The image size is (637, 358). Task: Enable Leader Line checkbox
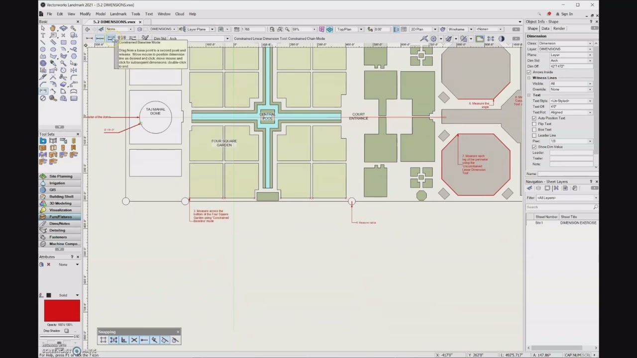click(534, 135)
